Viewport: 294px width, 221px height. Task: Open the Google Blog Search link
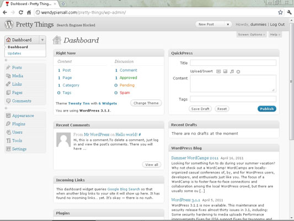124,189
